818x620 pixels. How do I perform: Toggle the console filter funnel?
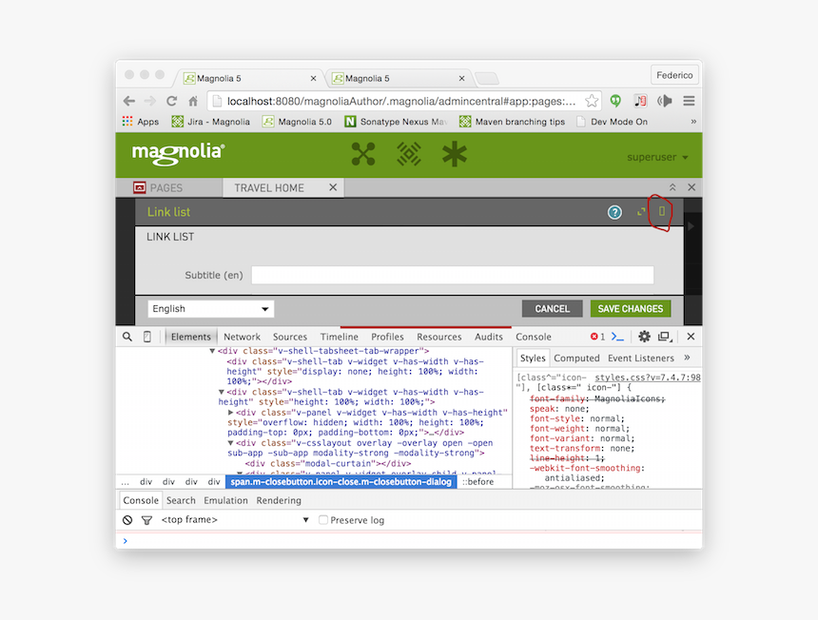(147, 520)
